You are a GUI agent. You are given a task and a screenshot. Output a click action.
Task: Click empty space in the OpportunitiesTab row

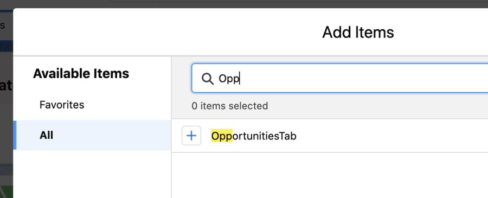389,136
